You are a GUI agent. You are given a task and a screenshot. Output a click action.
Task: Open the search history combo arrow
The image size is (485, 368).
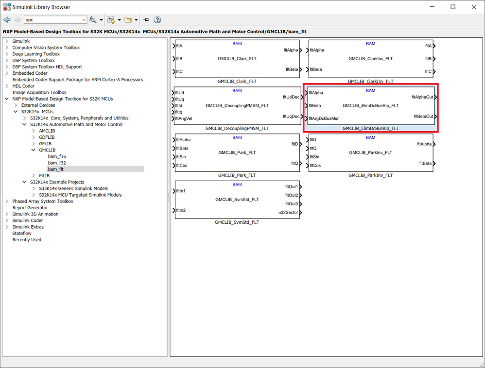point(84,20)
